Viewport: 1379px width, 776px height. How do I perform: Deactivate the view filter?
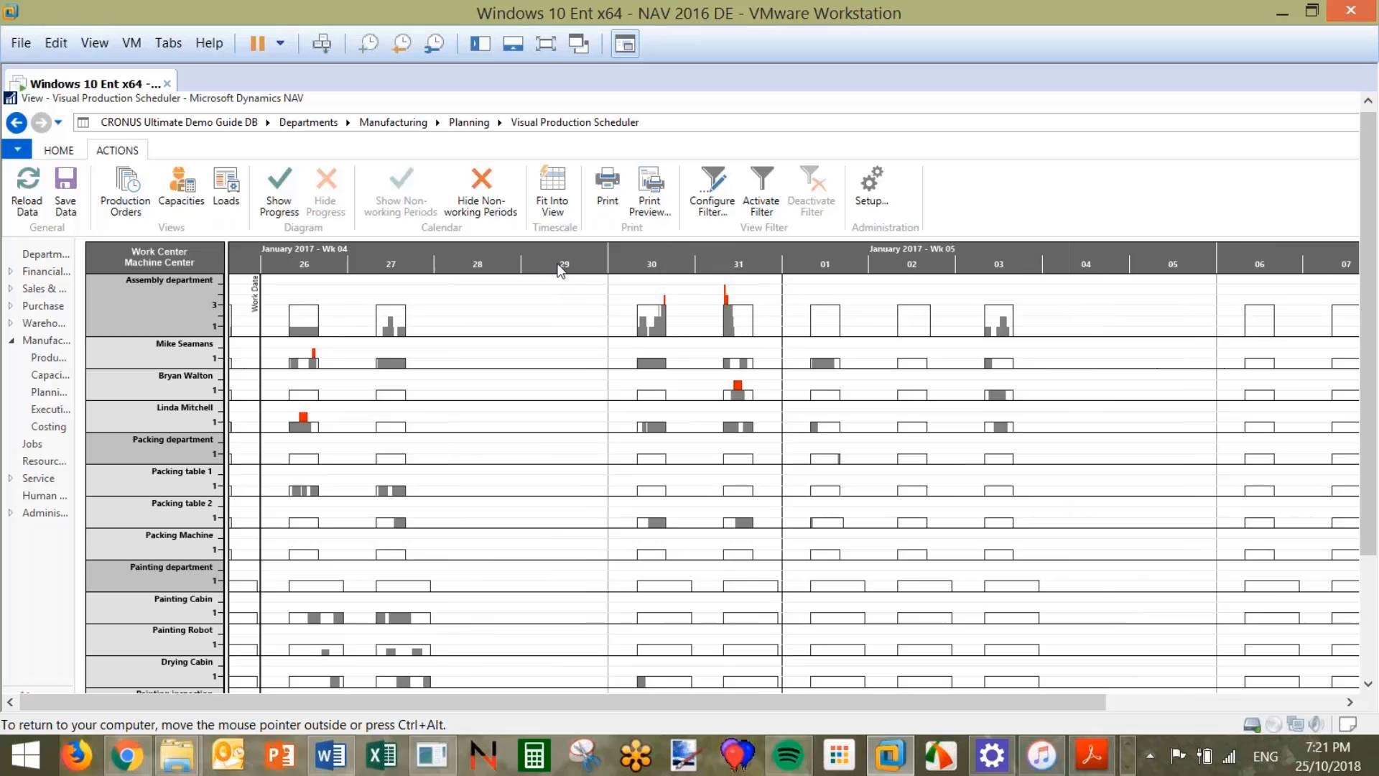pos(811,190)
